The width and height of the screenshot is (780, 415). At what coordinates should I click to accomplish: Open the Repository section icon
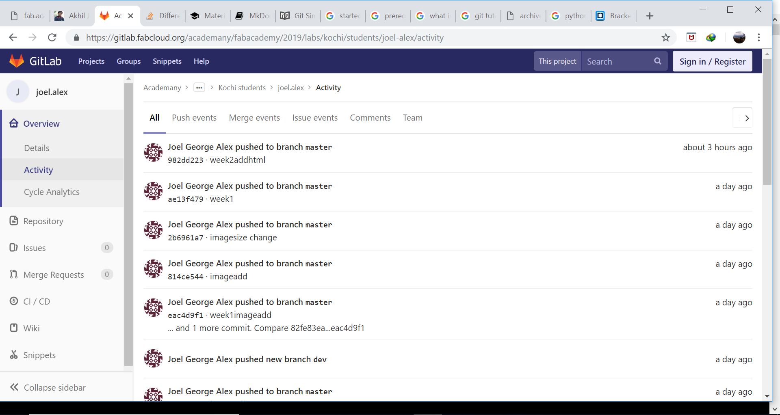14,221
